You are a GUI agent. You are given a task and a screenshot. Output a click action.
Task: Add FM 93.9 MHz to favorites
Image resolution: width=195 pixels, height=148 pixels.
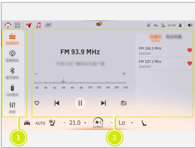[37, 103]
